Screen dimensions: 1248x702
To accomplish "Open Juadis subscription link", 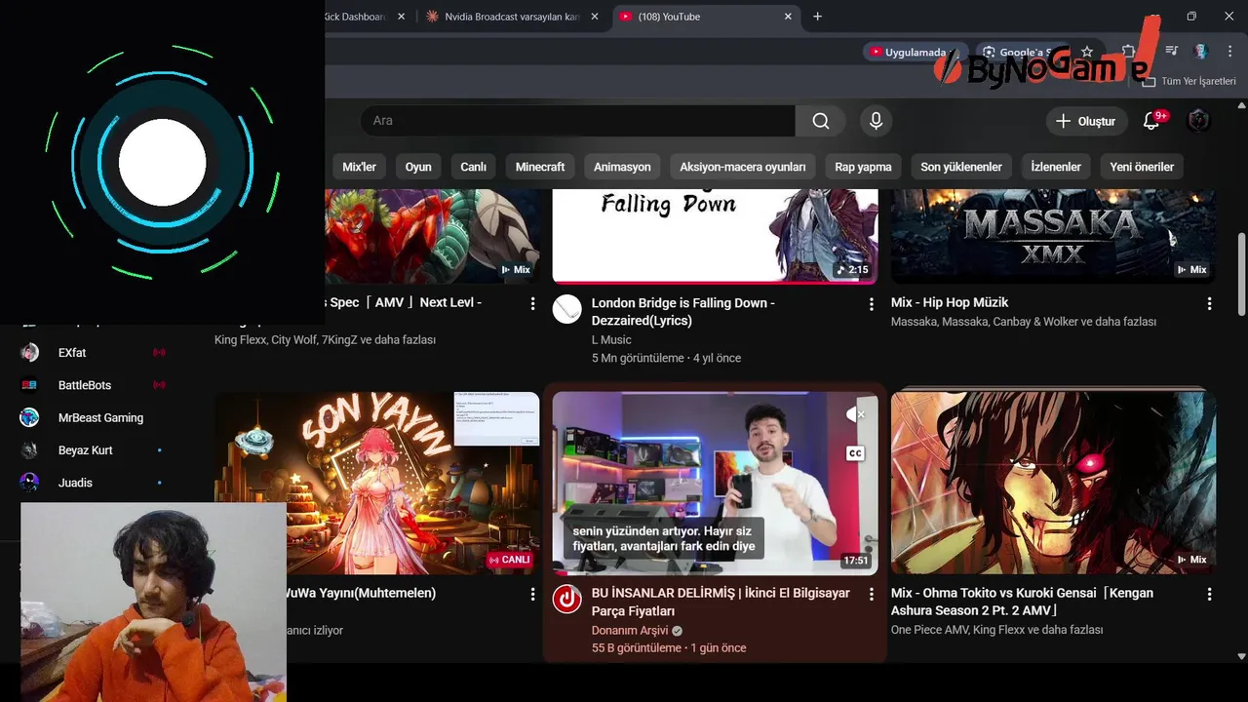I will coord(75,483).
